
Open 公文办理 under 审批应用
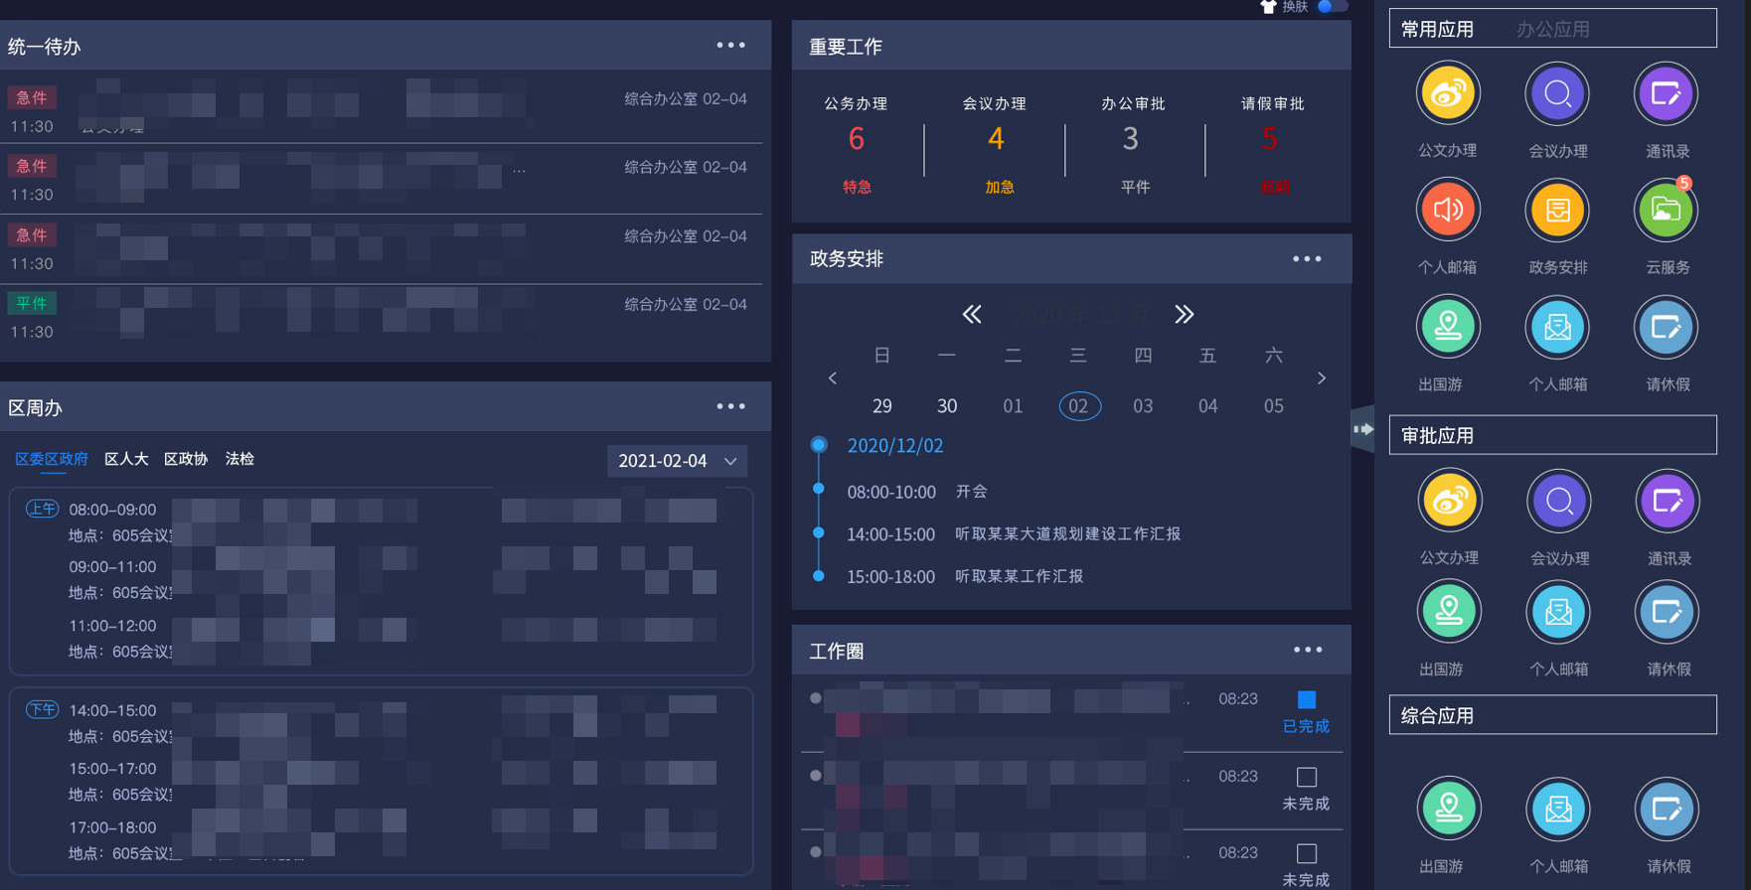point(1450,502)
